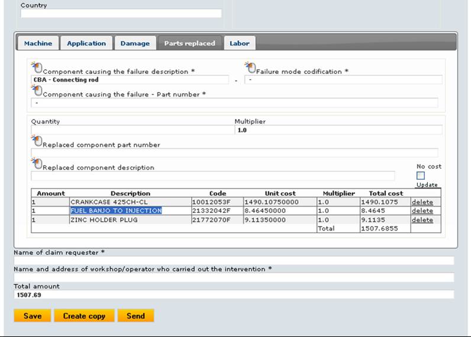
Task: Click the Description column header
Action: 130,193
